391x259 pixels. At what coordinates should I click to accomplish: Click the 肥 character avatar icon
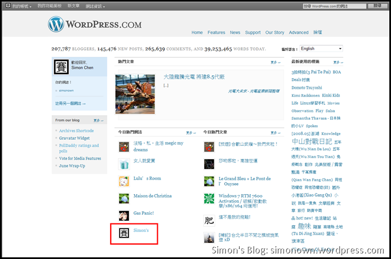(209, 220)
